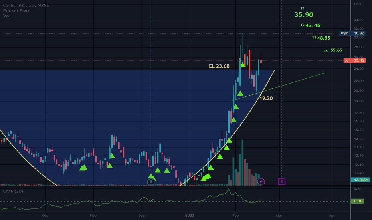Click the teal E earnings marker near December

(150, 182)
